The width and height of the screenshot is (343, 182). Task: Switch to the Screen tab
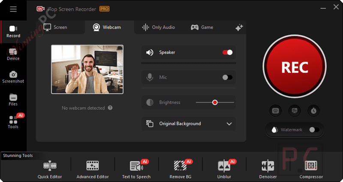coord(56,27)
